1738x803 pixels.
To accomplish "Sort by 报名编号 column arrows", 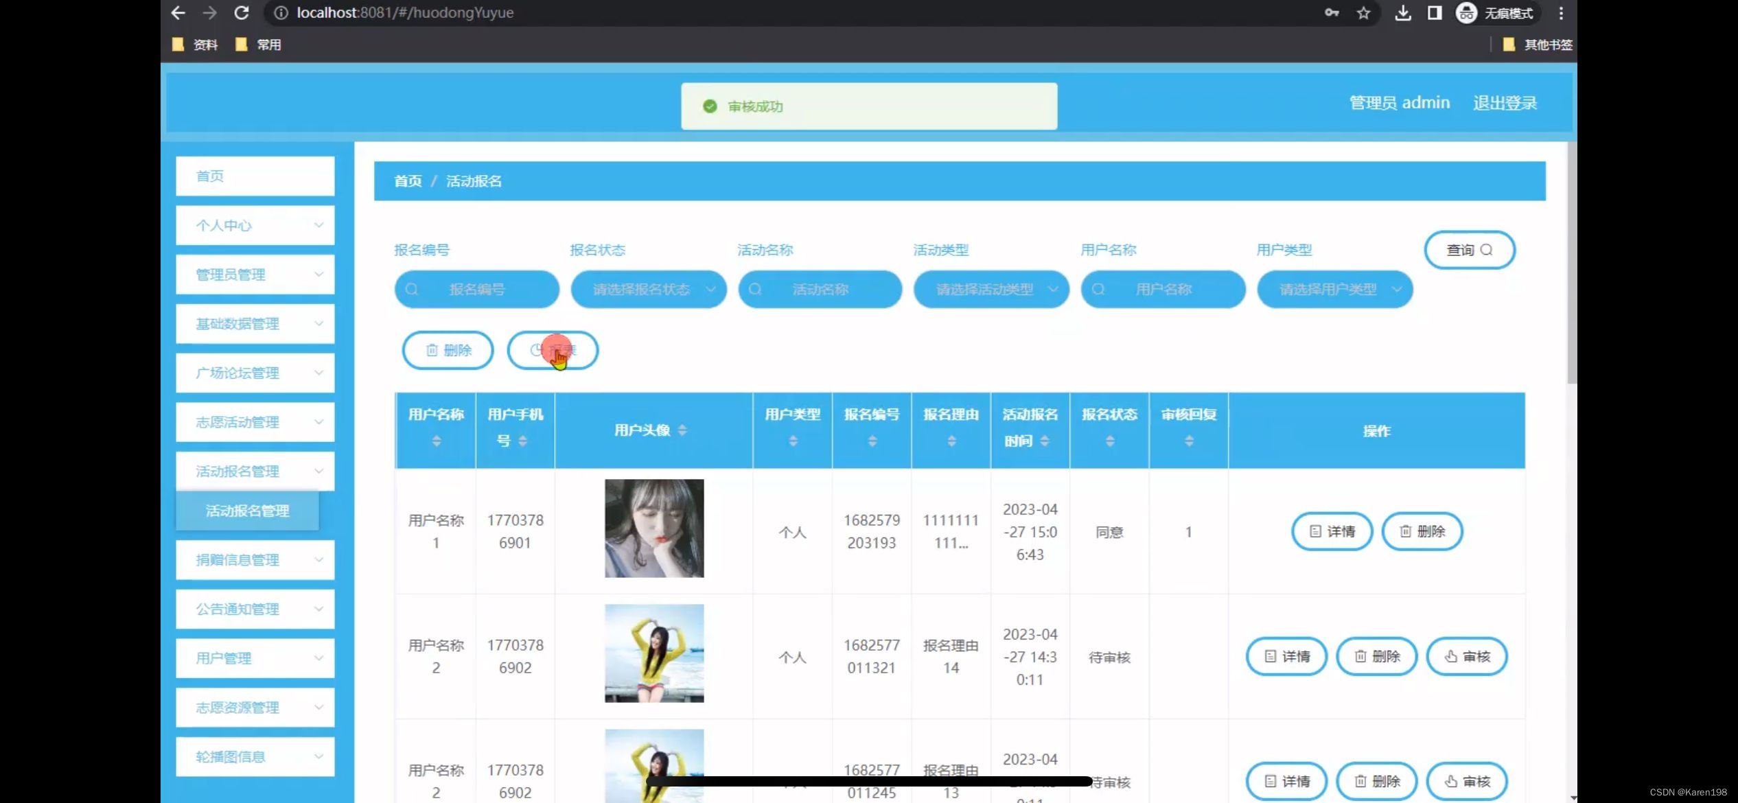I will click(x=872, y=441).
